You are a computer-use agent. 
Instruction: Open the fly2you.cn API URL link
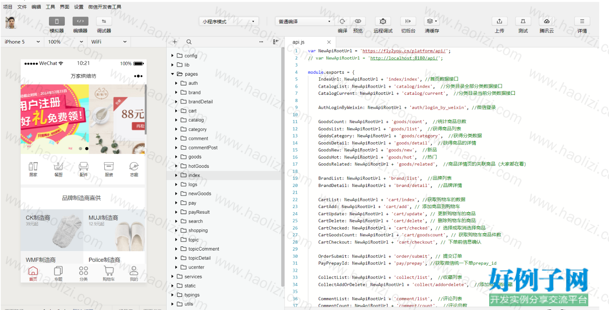coord(404,51)
